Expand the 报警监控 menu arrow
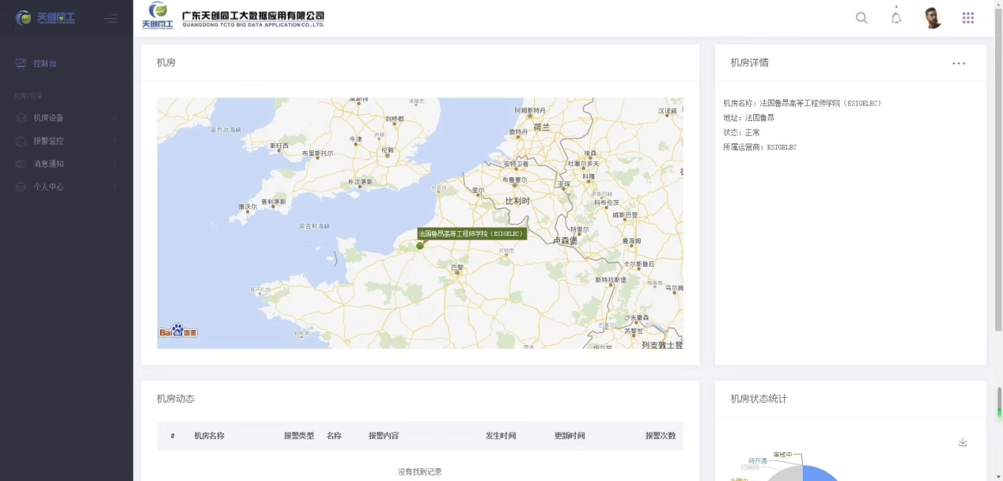 115,141
